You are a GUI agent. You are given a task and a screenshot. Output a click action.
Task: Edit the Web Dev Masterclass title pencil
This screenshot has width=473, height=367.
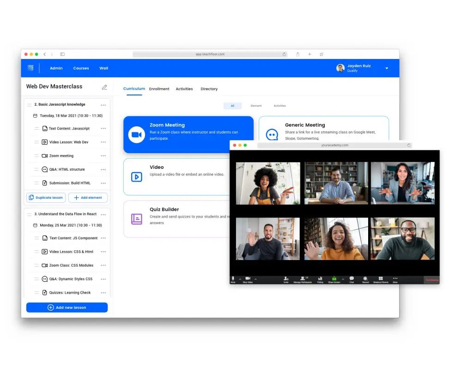pyautogui.click(x=104, y=87)
